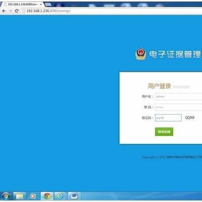Click the Chrome icon in the taskbar
This screenshot has height=202, width=202.
(x=47, y=196)
